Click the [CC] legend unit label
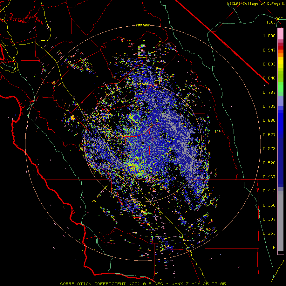The height and width of the screenshot is (286, 286). 271,22
